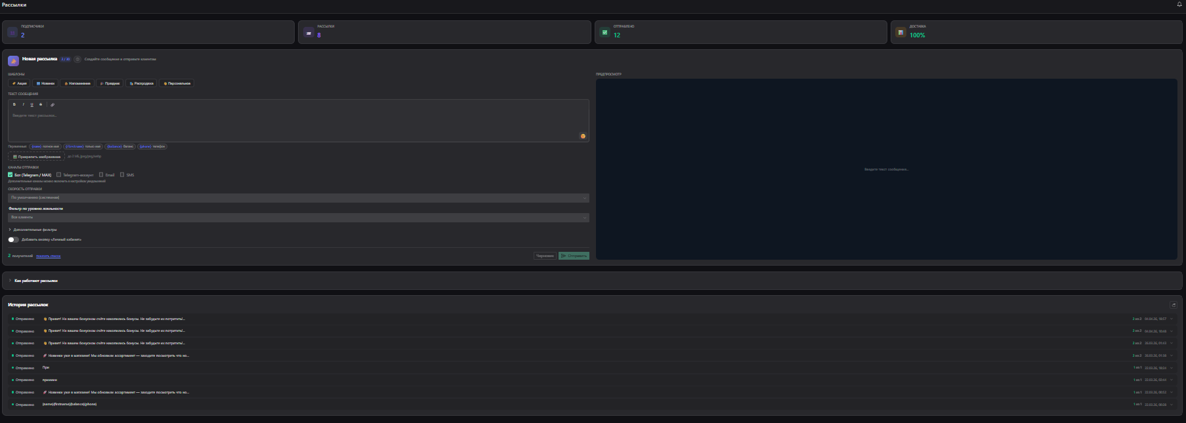Click the help icon beside Новая рассылка
The image size is (1186, 423).
click(x=77, y=59)
